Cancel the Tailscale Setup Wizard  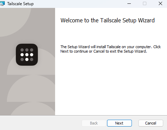pyautogui.click(x=151, y=123)
